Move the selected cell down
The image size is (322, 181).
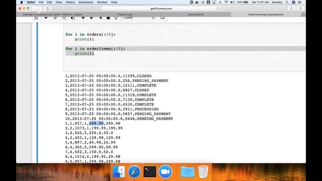(x=92, y=18)
